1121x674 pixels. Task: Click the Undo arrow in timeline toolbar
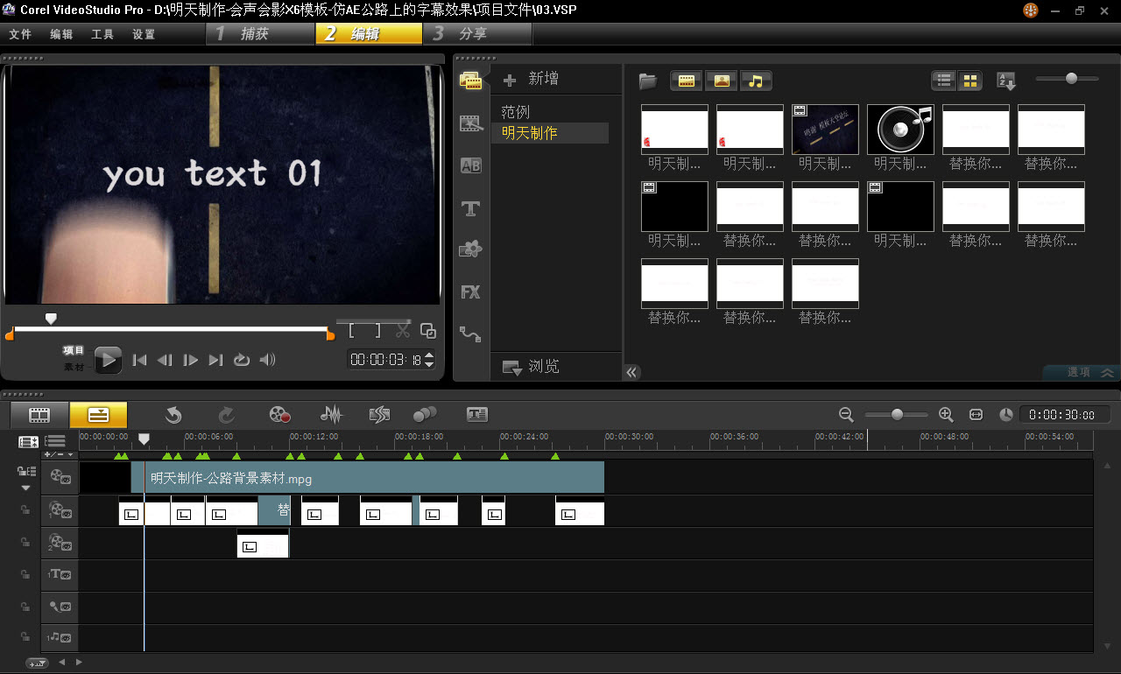173,415
